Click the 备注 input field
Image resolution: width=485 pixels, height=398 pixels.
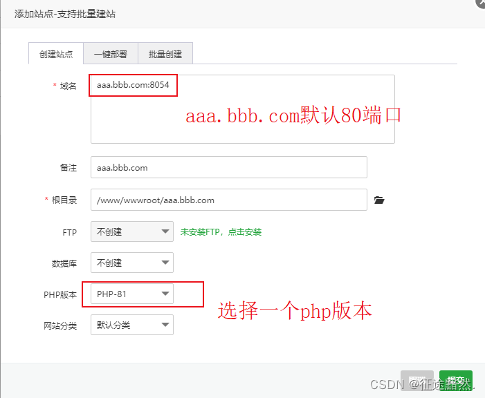click(x=229, y=167)
